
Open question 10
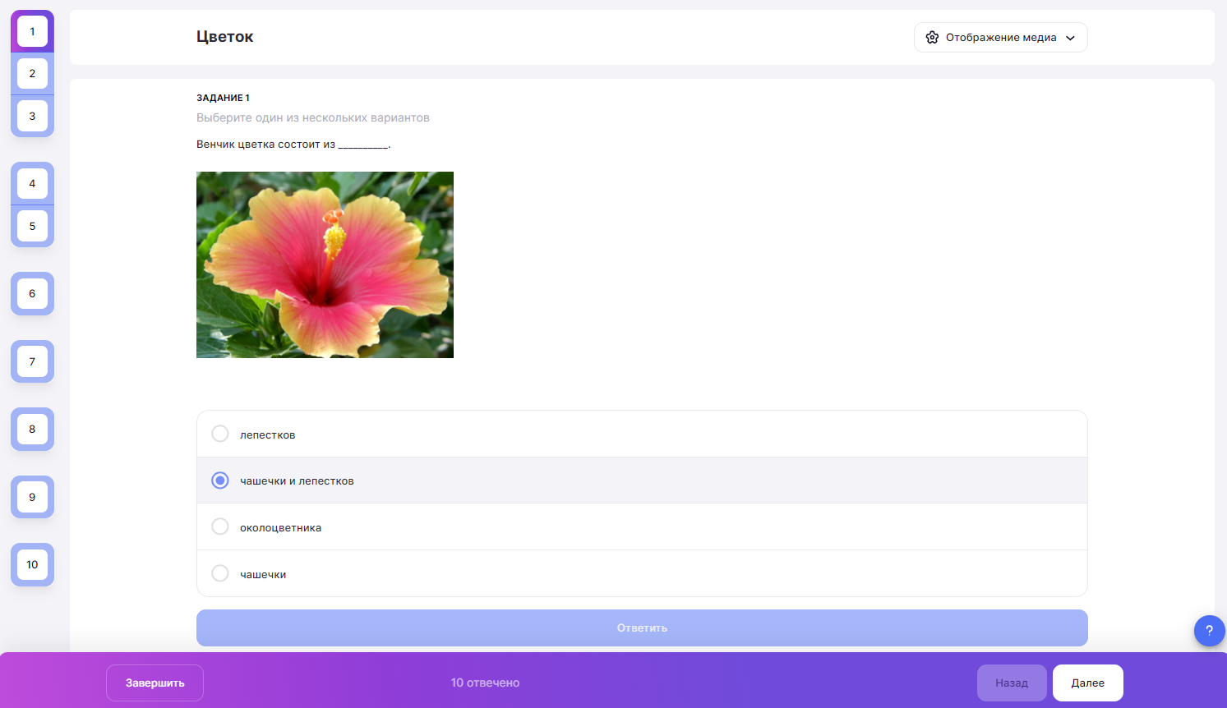coord(32,564)
